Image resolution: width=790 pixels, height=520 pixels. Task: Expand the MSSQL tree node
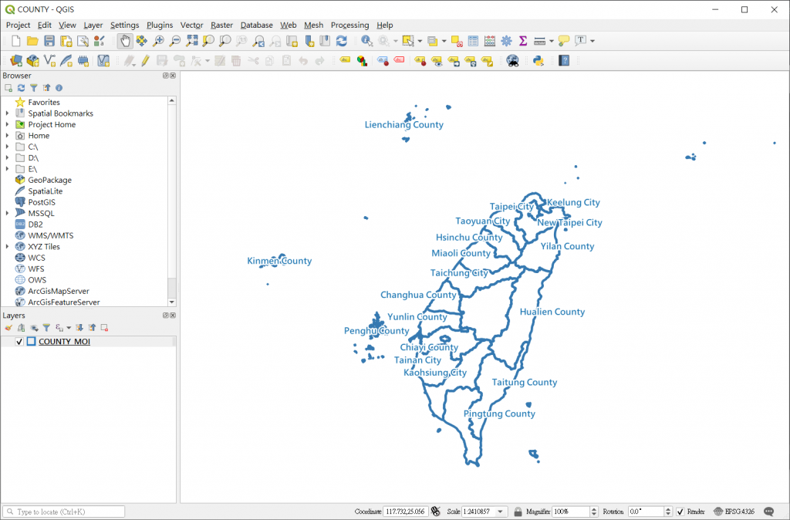click(x=7, y=213)
